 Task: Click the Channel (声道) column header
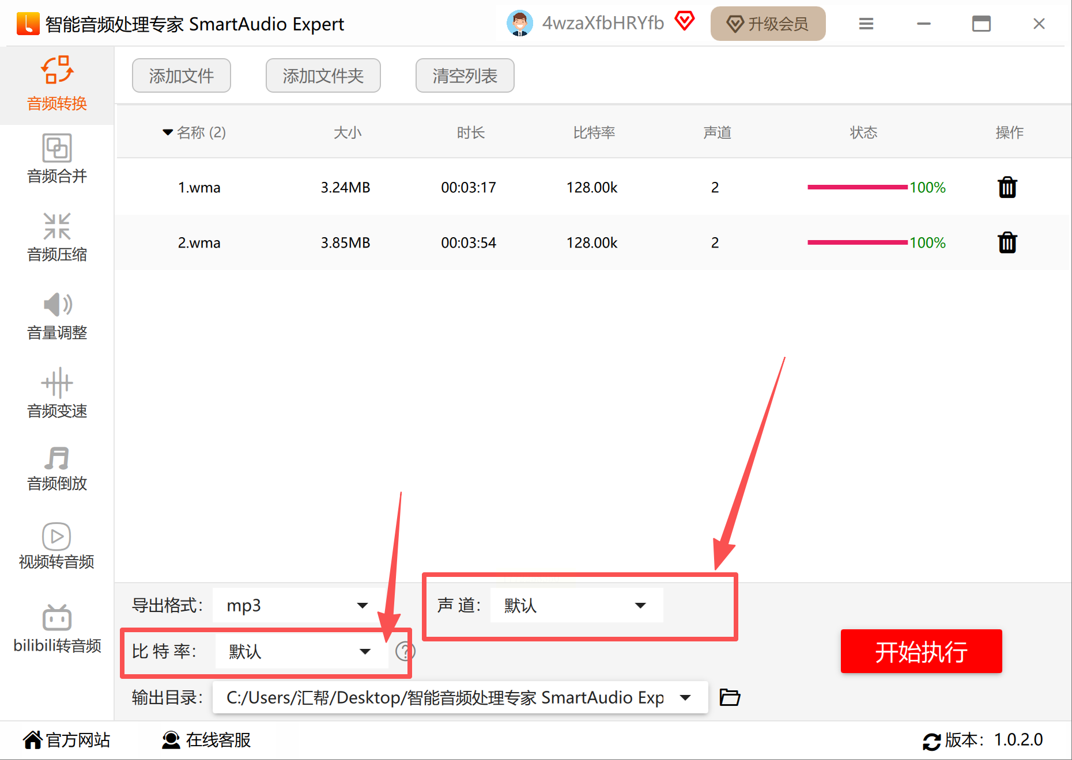(x=718, y=132)
